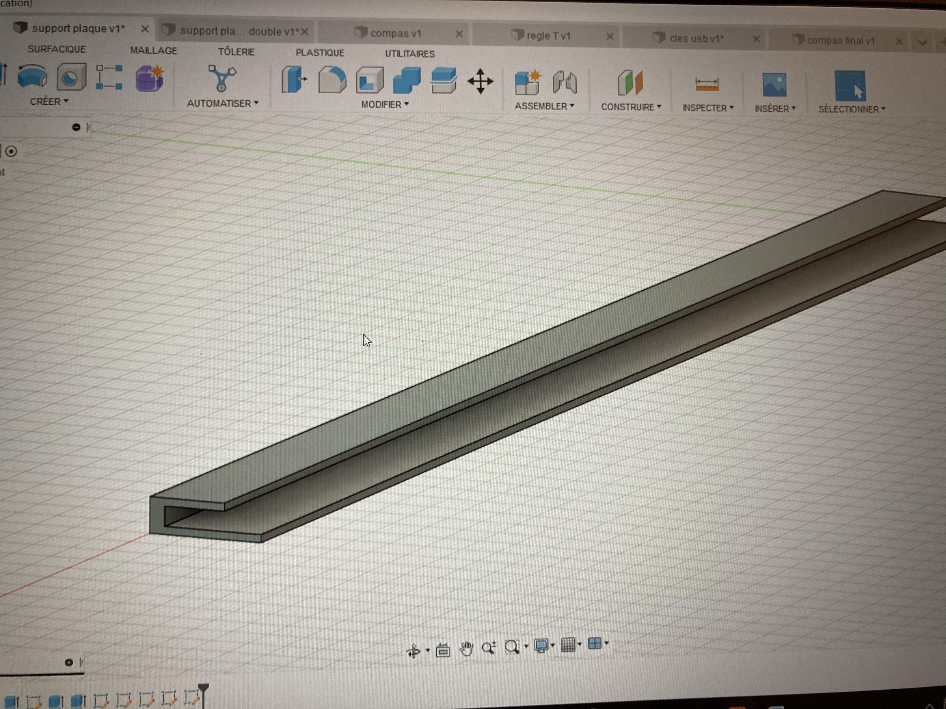Screen dimensions: 946x709
Task: Click the Zoom Window/Fit icon
Action: click(x=512, y=647)
